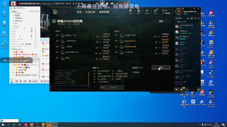Select team 1 player 一无意不有多一
This screenshot has width=227, height=127.
83,41
